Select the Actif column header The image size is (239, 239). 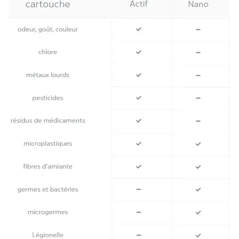[x=139, y=4]
